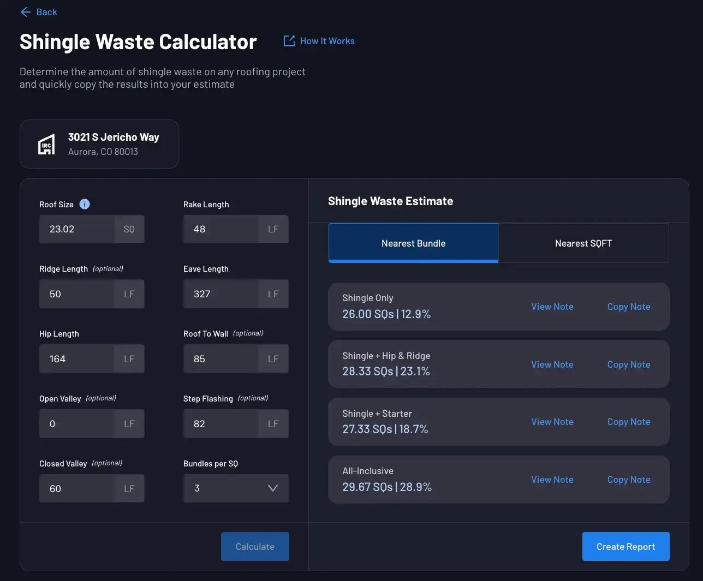Switch to the Nearest Bundle tab
703x581 pixels.
pos(413,243)
